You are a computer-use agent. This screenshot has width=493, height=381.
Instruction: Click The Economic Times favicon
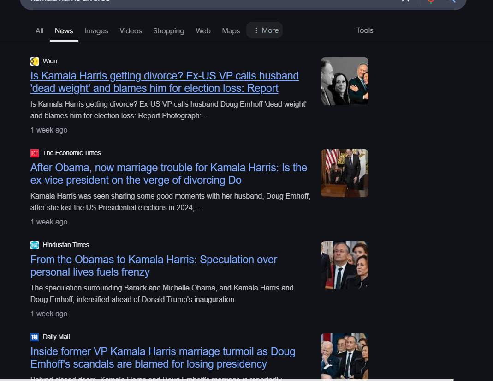pyautogui.click(x=35, y=153)
